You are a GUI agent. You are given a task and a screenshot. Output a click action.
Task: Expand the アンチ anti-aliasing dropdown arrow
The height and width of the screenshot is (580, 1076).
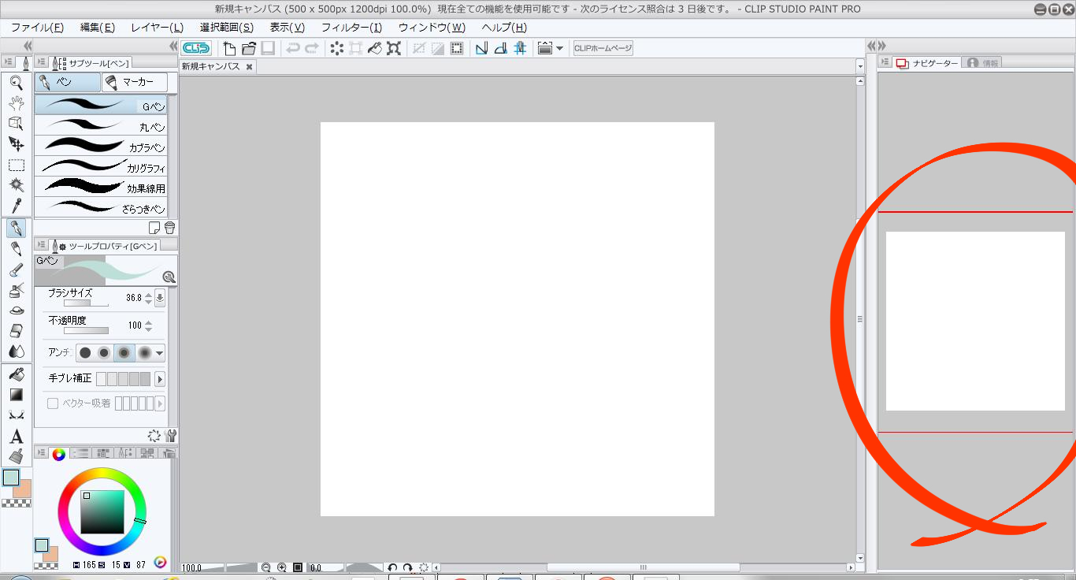coord(160,353)
